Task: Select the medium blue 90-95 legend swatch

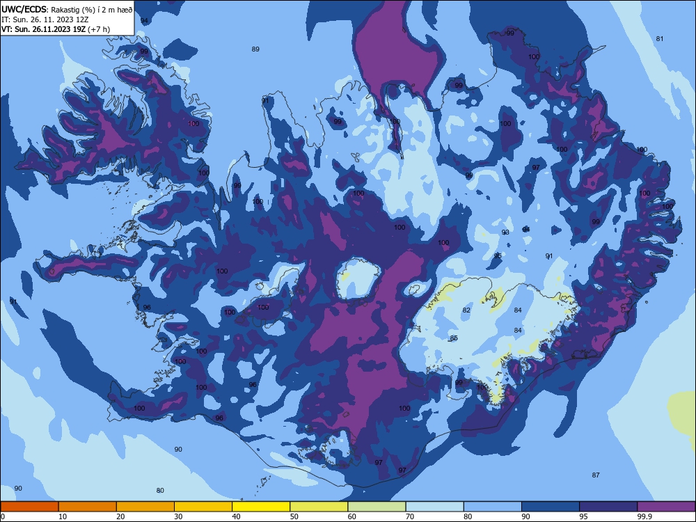Action: pos(551,507)
